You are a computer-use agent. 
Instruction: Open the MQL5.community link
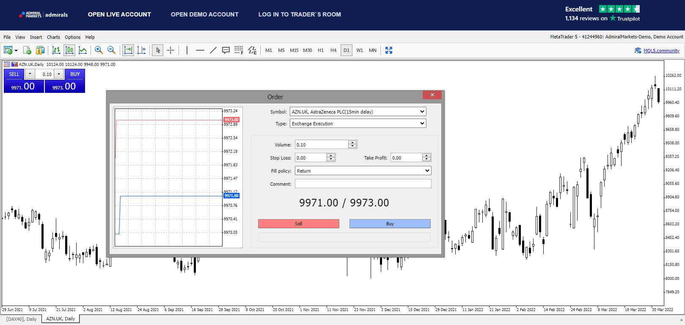click(662, 51)
